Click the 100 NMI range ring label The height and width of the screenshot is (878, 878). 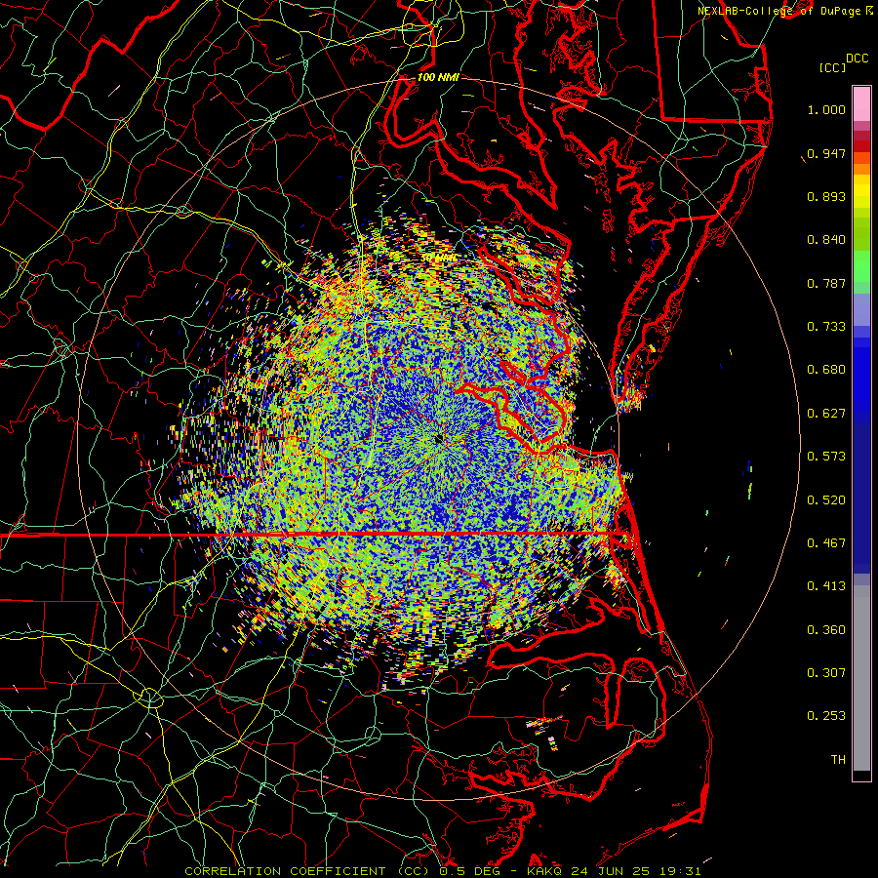[x=438, y=77]
